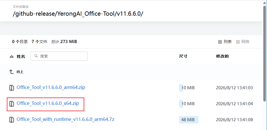Switch to 网格 grid view

tap(243, 42)
